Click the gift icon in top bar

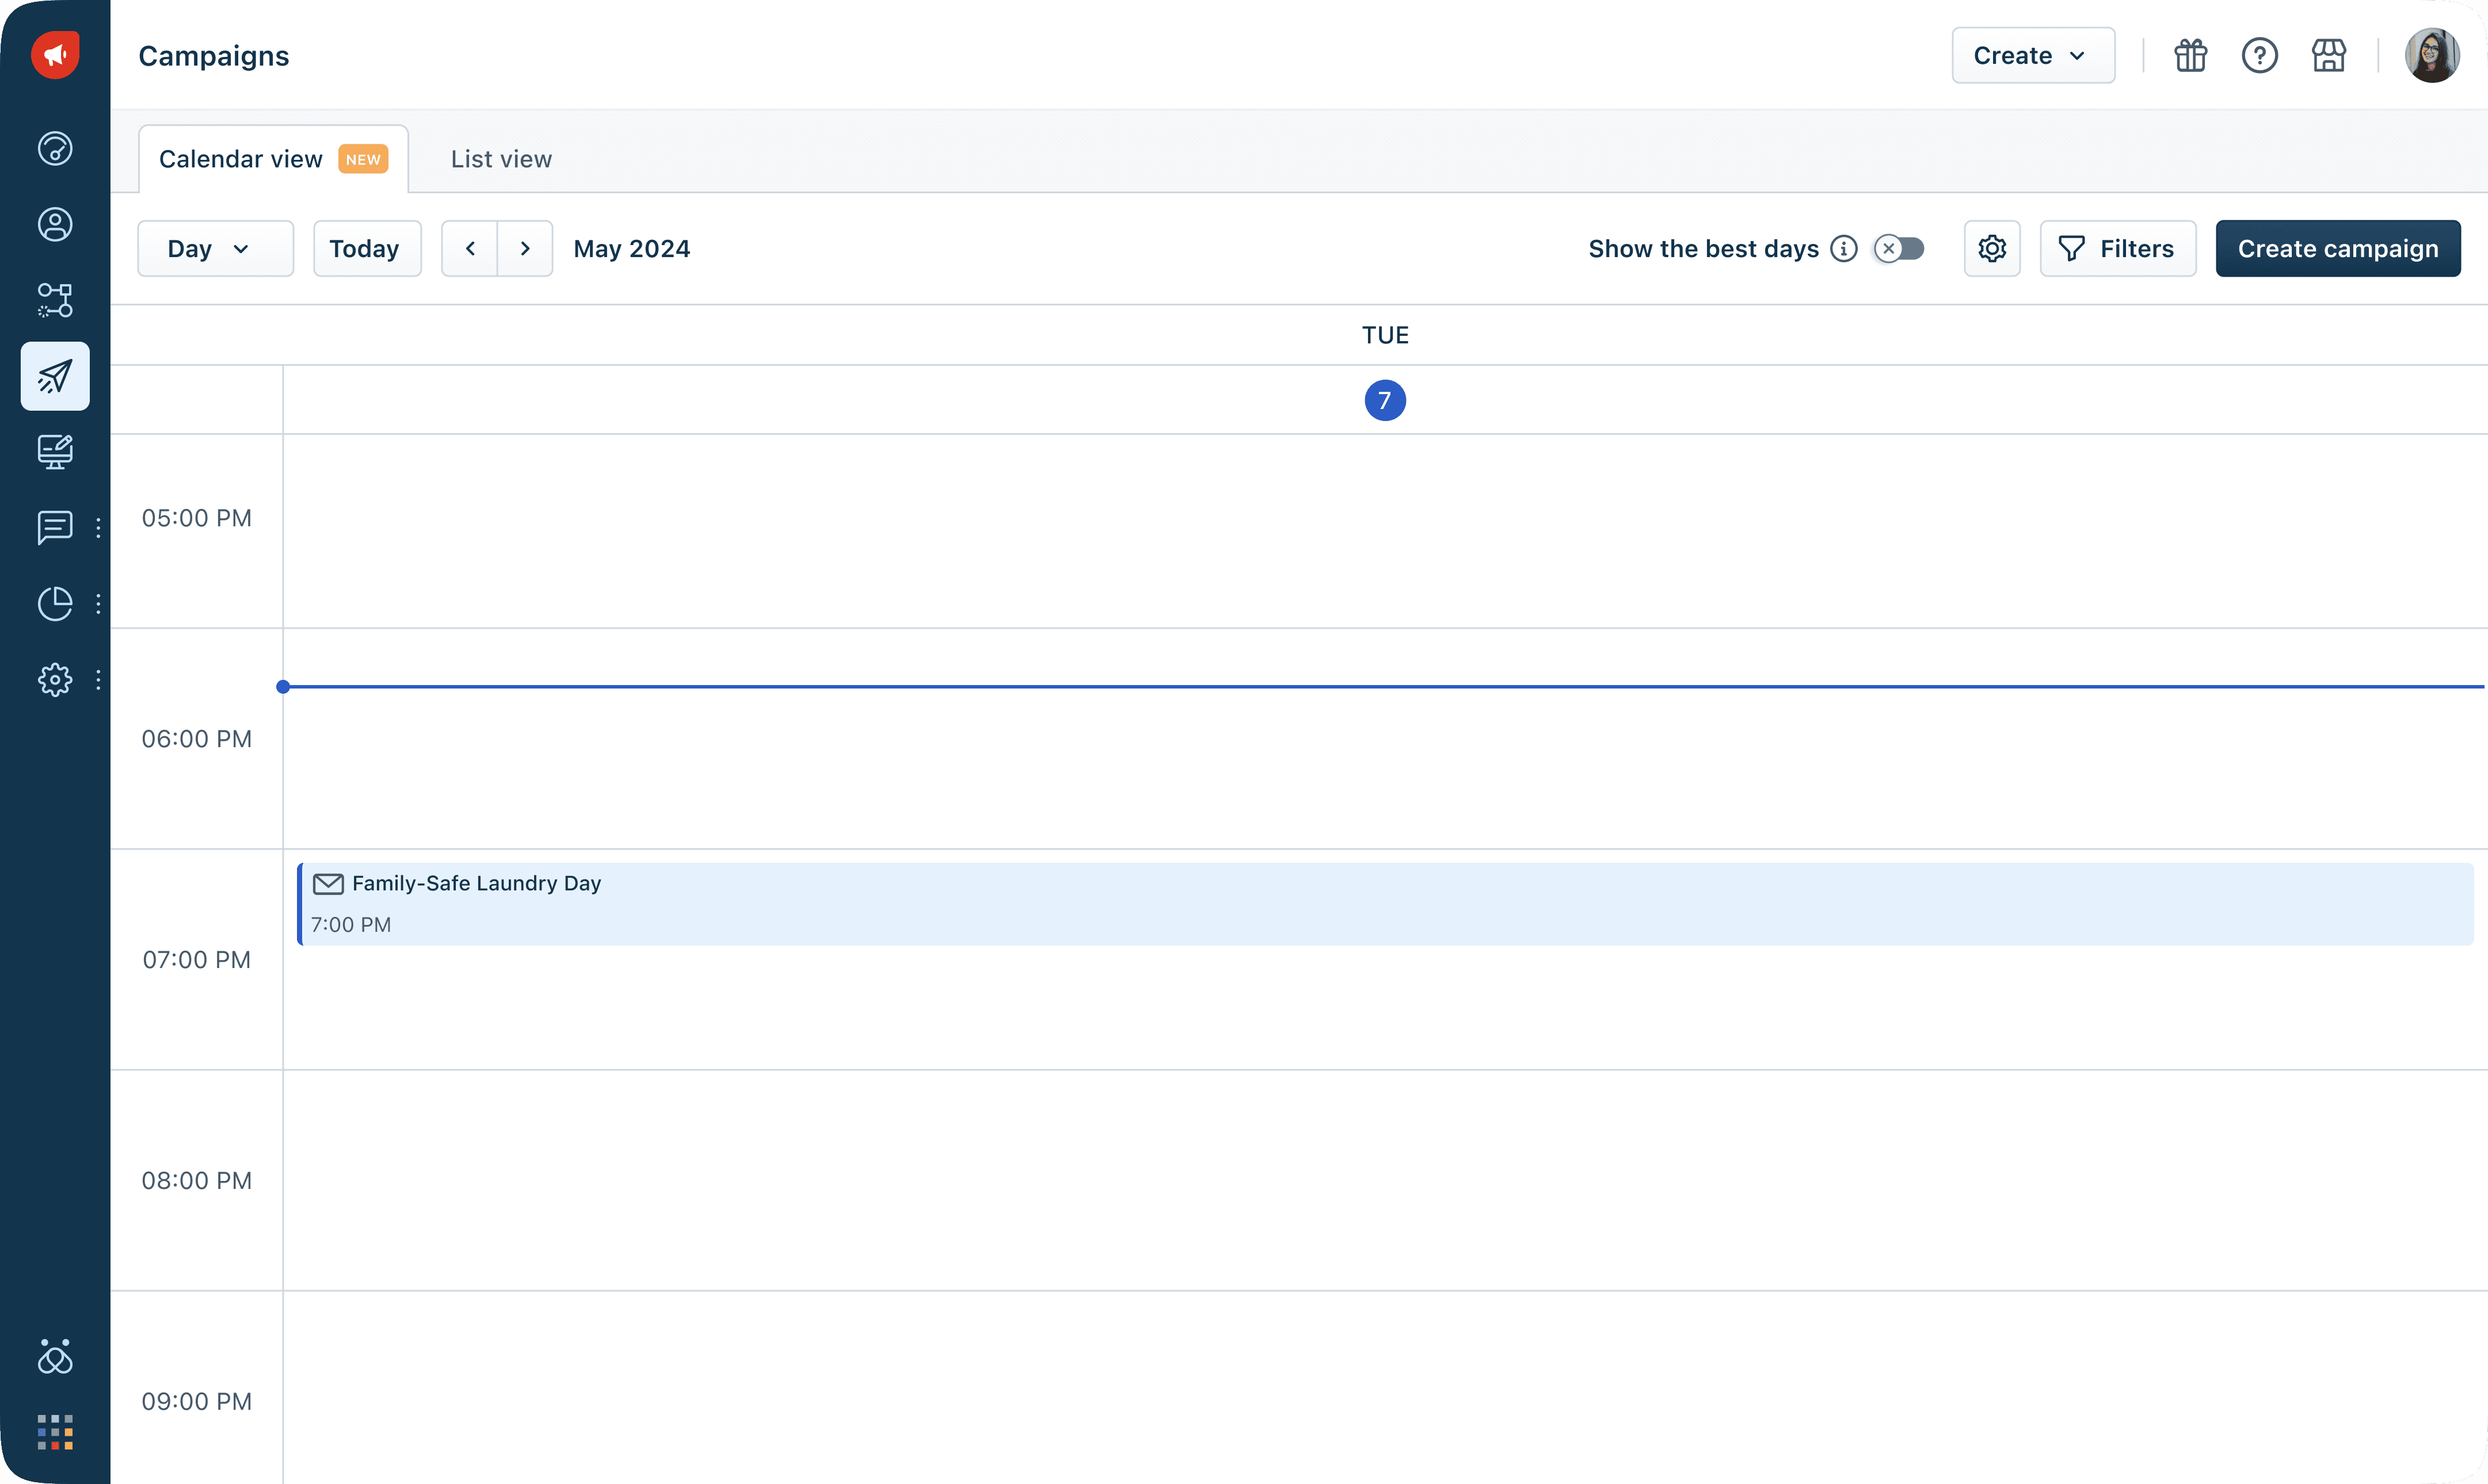(x=2190, y=55)
